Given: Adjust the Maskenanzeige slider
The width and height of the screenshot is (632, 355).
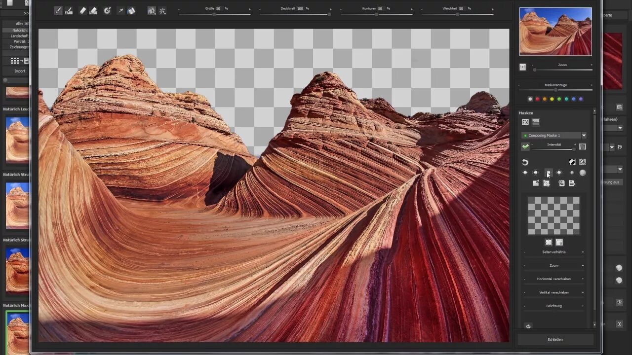Looking at the screenshot, I should (x=555, y=90).
